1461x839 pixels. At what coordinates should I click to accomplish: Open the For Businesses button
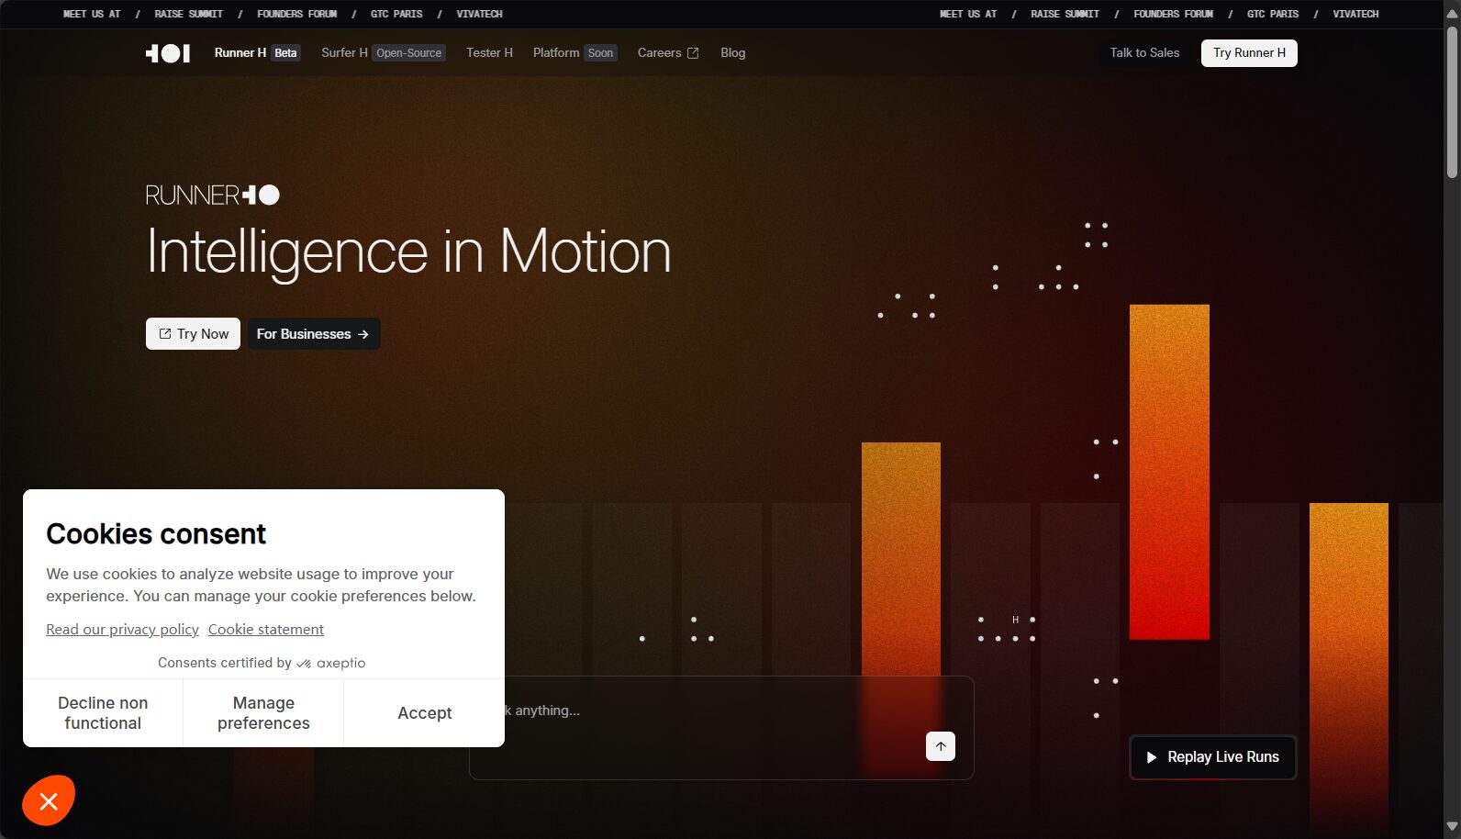313,334
